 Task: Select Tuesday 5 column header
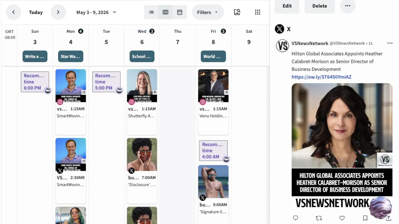pos(106,37)
